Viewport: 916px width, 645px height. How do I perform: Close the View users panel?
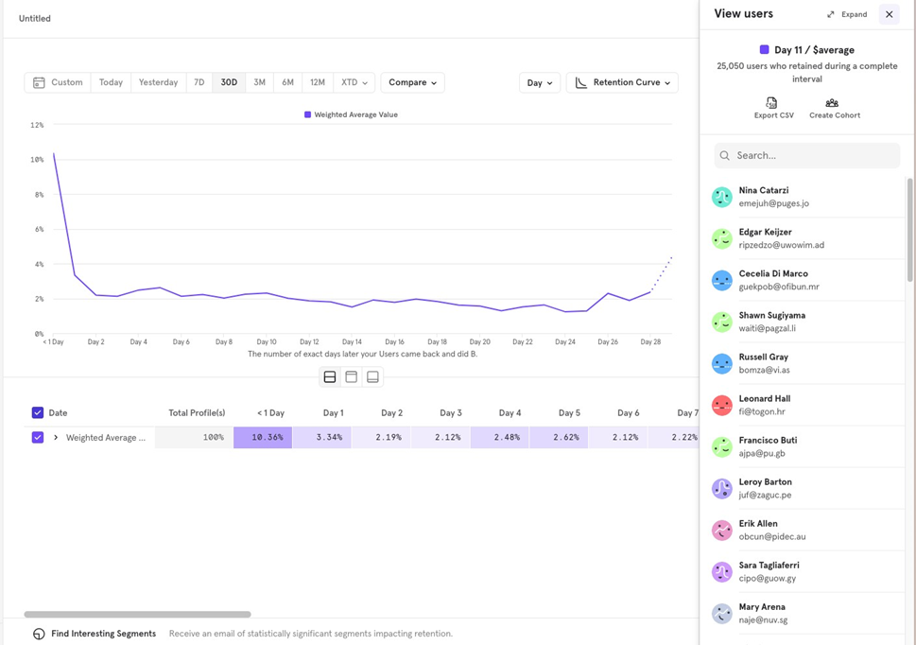pos(889,14)
